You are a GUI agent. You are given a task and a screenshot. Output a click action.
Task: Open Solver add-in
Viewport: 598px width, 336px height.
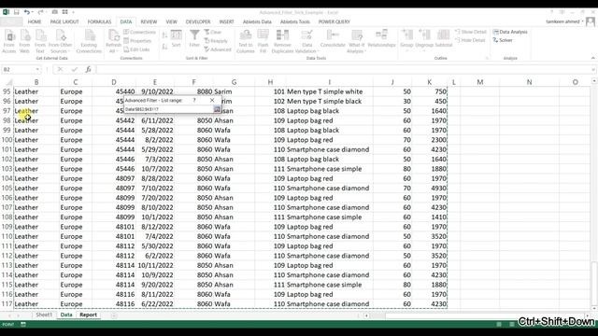(503, 40)
